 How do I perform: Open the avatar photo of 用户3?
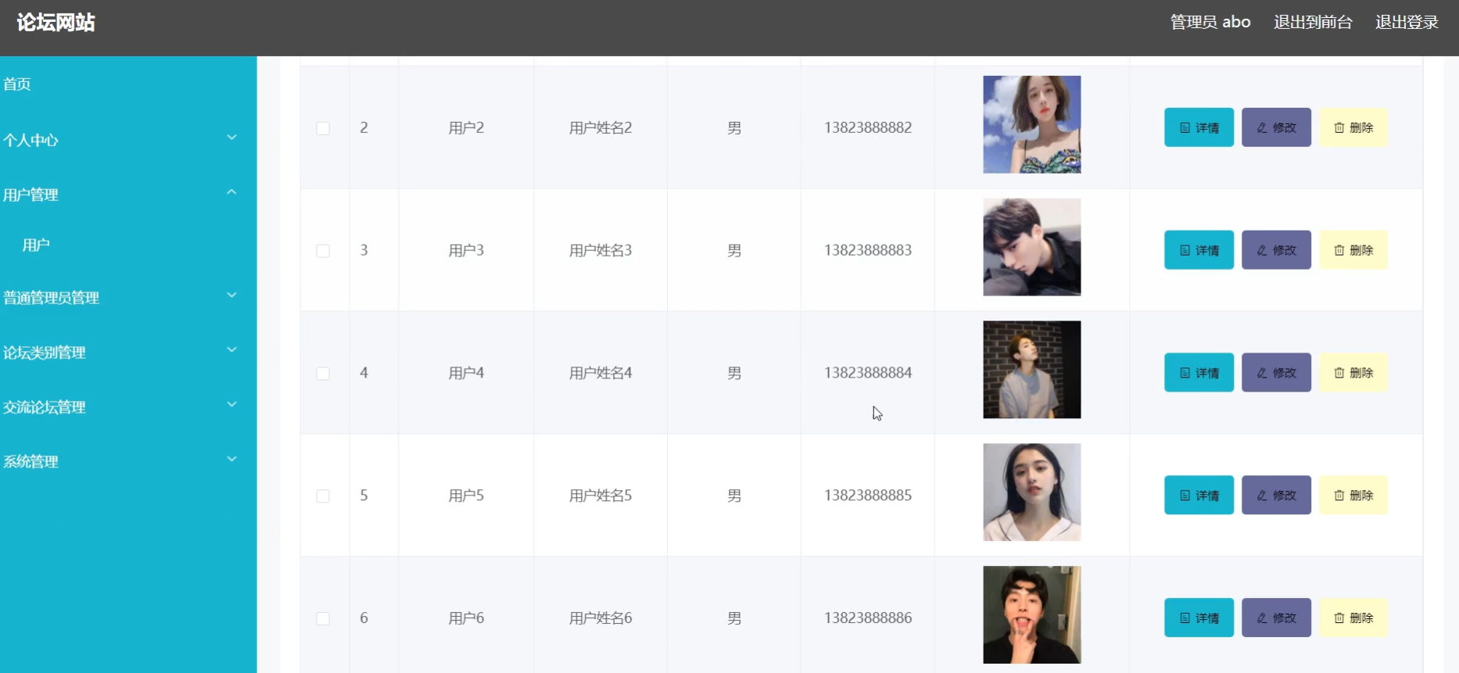tap(1032, 247)
